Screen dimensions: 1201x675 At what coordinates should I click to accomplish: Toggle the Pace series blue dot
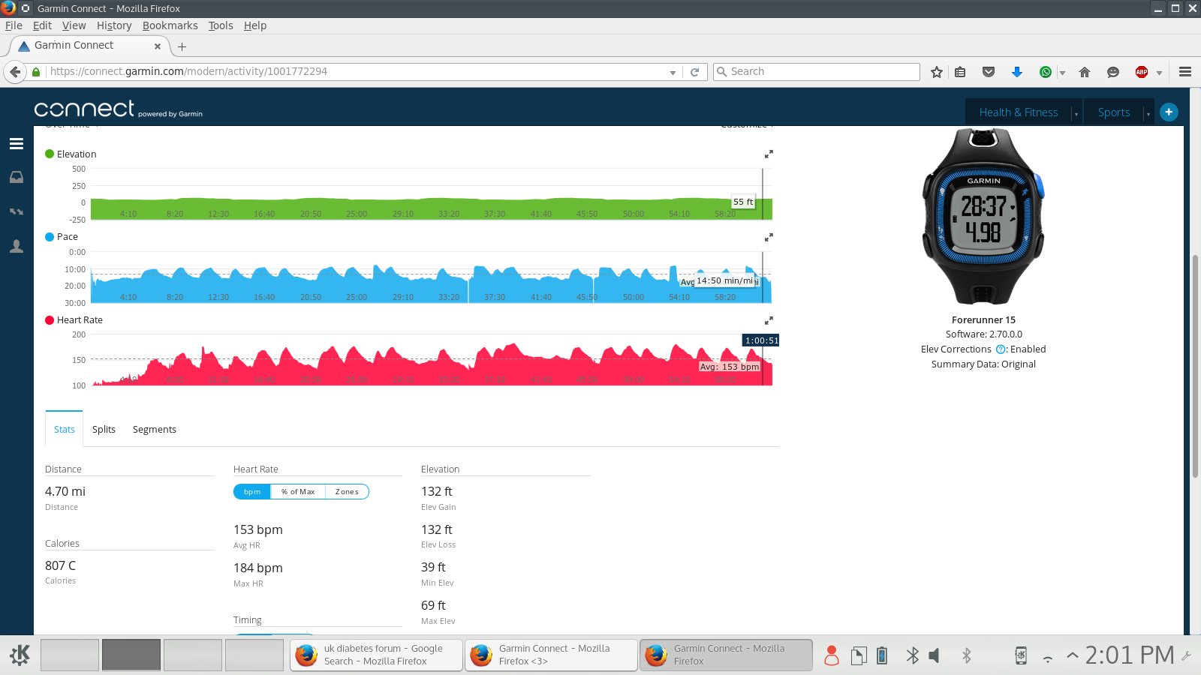tap(50, 237)
